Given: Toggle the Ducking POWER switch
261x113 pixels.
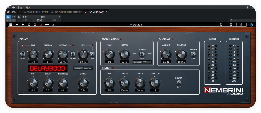Looking at the screenshot, I should (193, 54).
